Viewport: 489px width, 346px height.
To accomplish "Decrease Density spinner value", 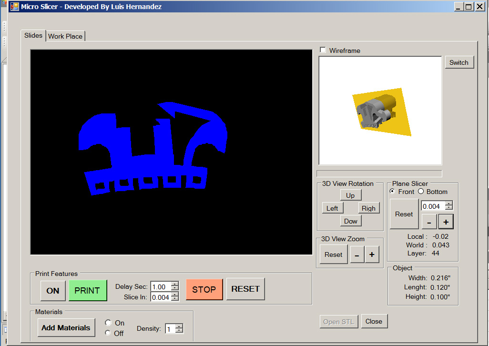I will [179, 331].
